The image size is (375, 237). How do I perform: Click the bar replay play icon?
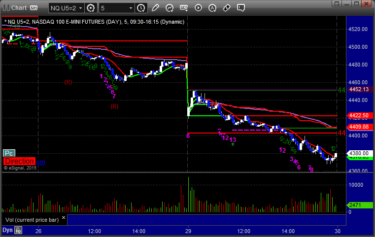(x=198, y=8)
